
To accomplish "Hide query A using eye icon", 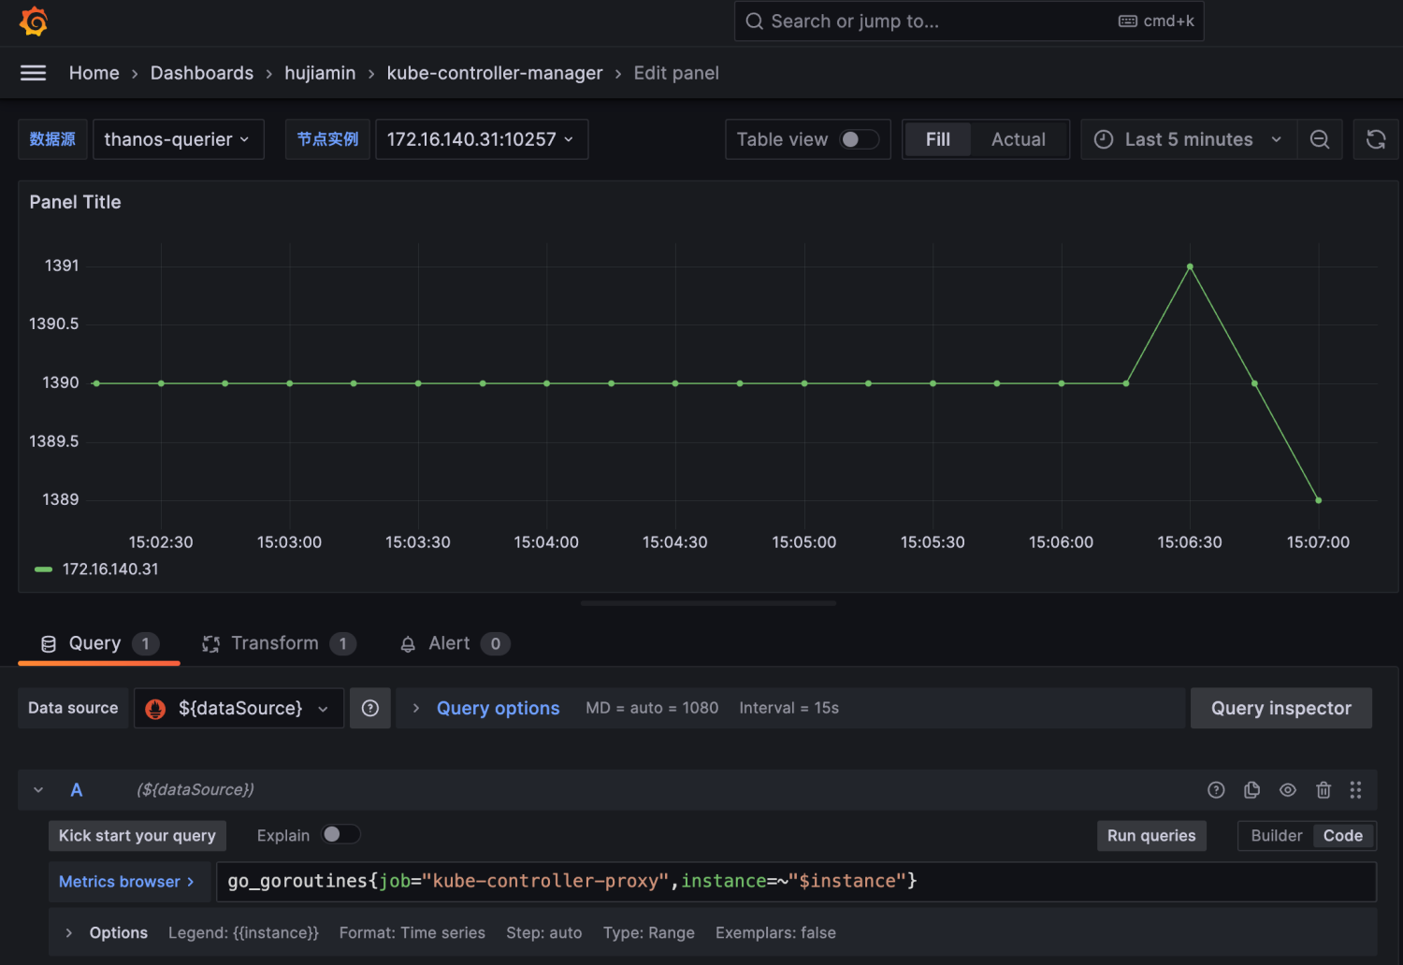I will coord(1288,790).
